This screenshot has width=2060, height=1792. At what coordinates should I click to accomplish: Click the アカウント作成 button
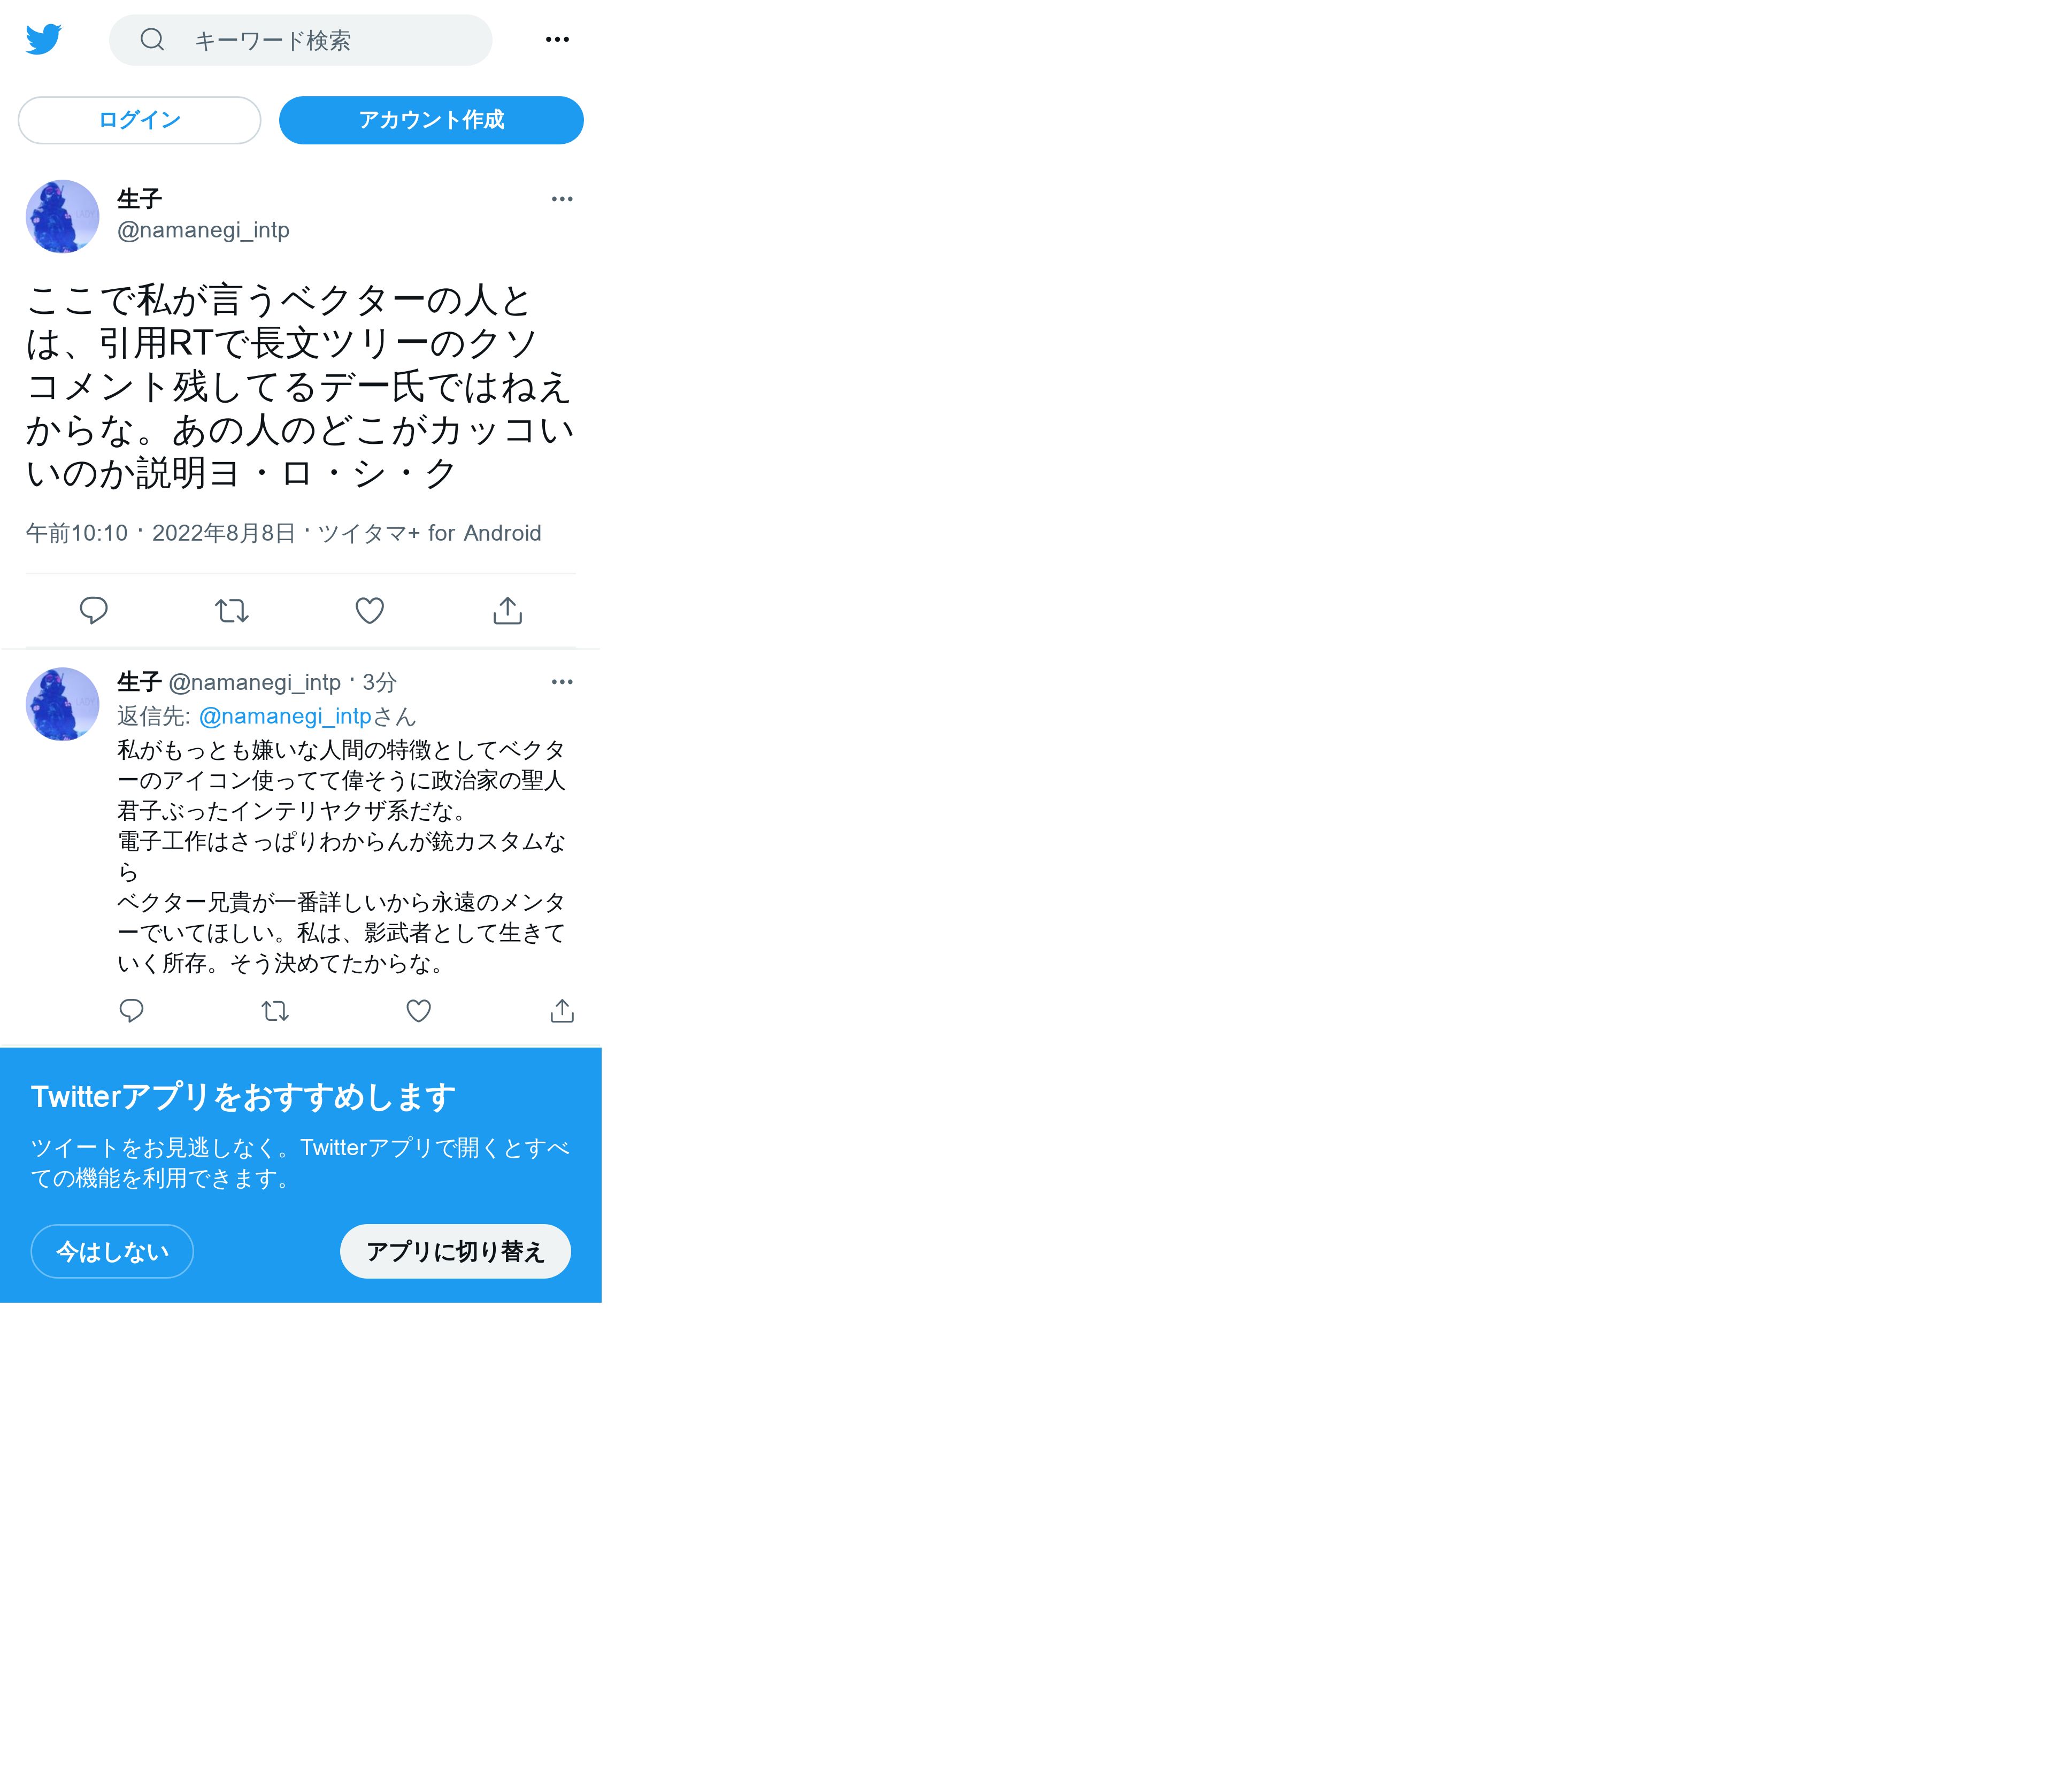coord(431,120)
